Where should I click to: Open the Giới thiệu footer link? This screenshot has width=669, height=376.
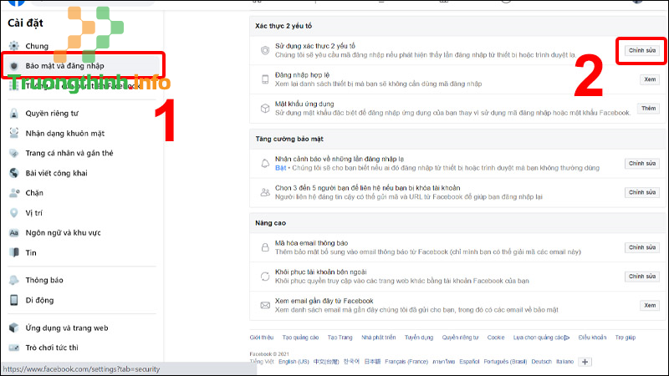(x=262, y=338)
